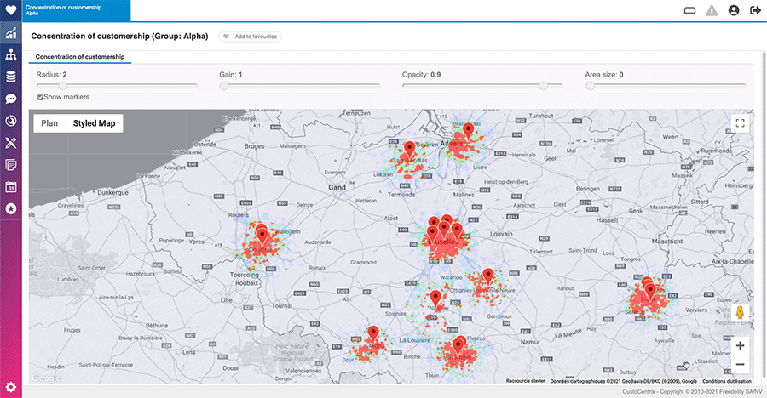Zoom out on the map

[x=740, y=365]
